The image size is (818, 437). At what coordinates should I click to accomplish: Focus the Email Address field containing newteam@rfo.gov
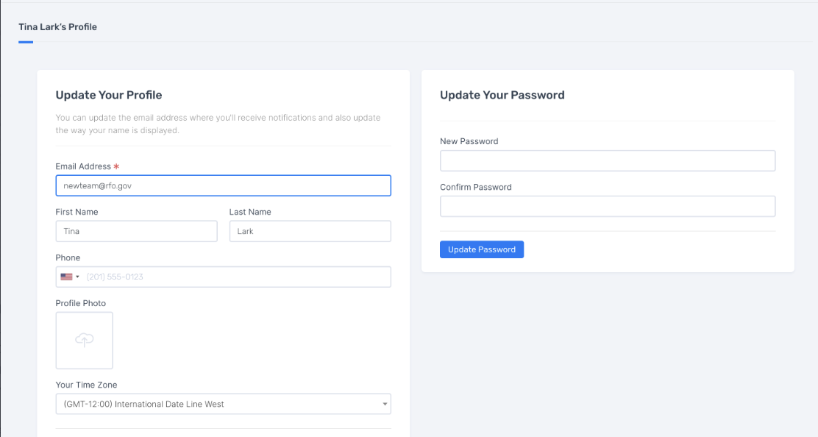(x=224, y=185)
